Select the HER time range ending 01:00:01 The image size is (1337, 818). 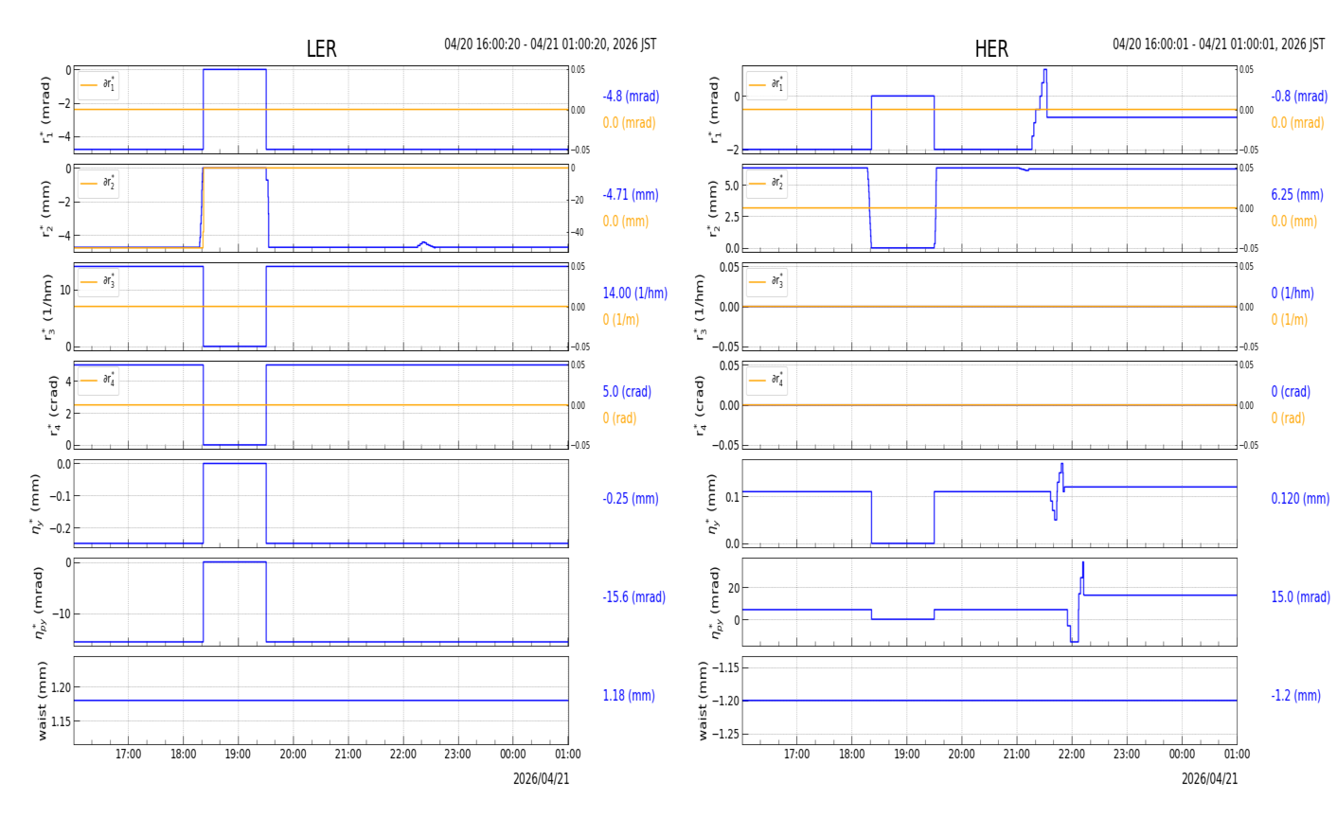click(x=1219, y=44)
